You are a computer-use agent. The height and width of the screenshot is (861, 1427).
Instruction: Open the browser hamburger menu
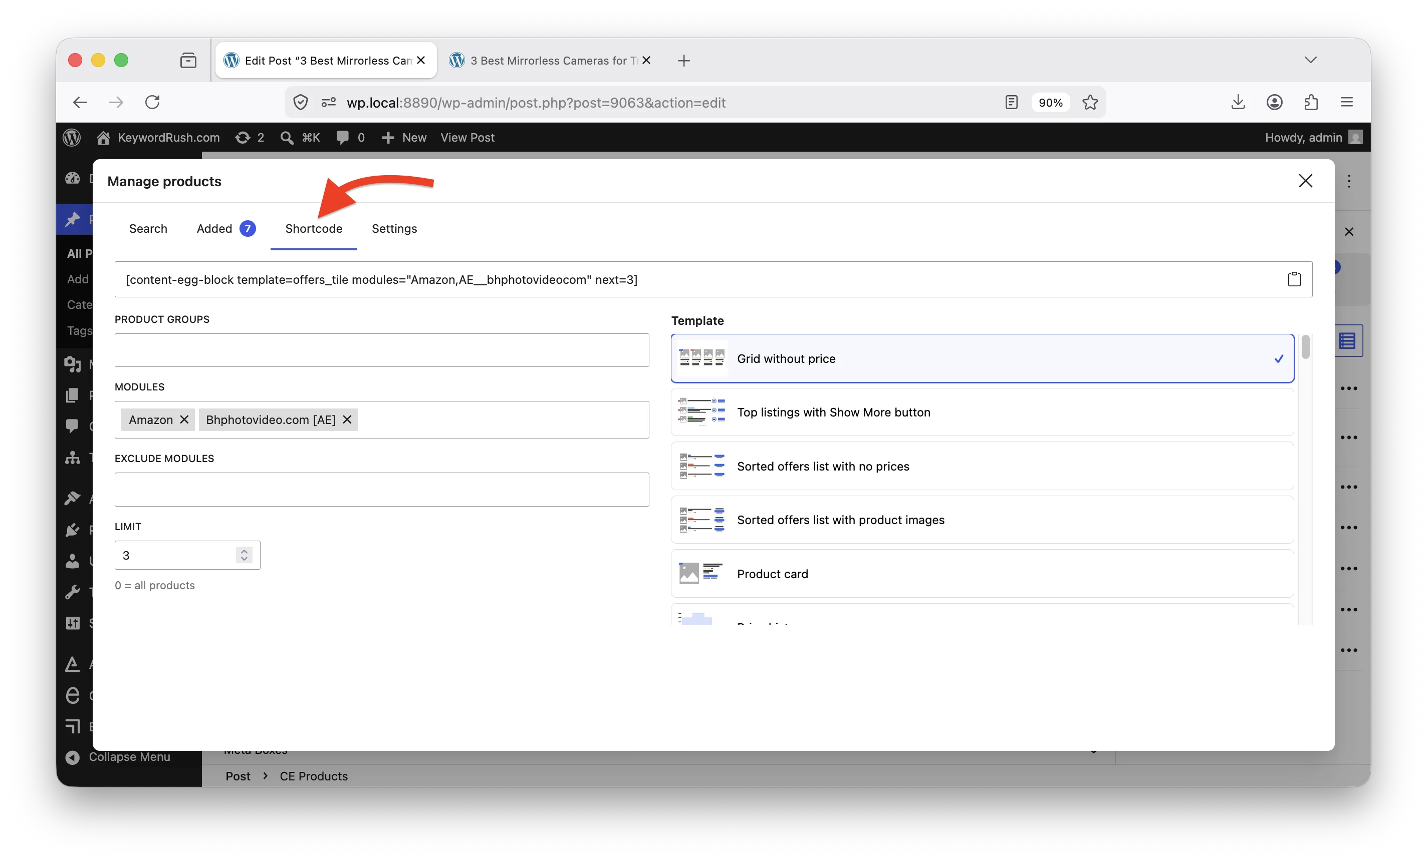tap(1346, 103)
